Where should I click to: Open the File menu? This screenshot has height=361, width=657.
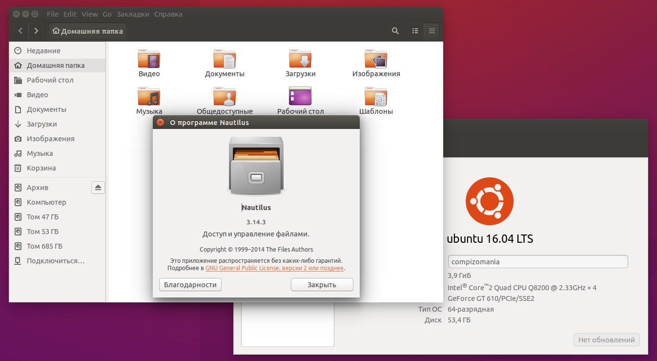tap(53, 14)
